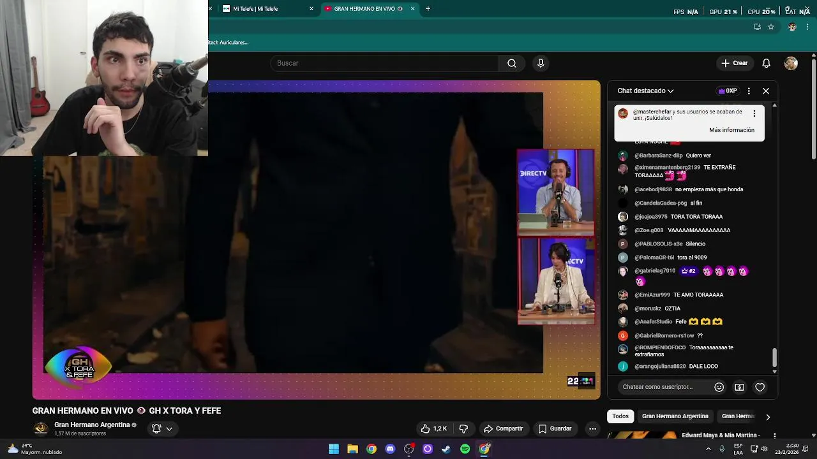Click username @Zoe.g008 in chat
Image resolution: width=817 pixels, height=459 pixels.
[x=649, y=230]
